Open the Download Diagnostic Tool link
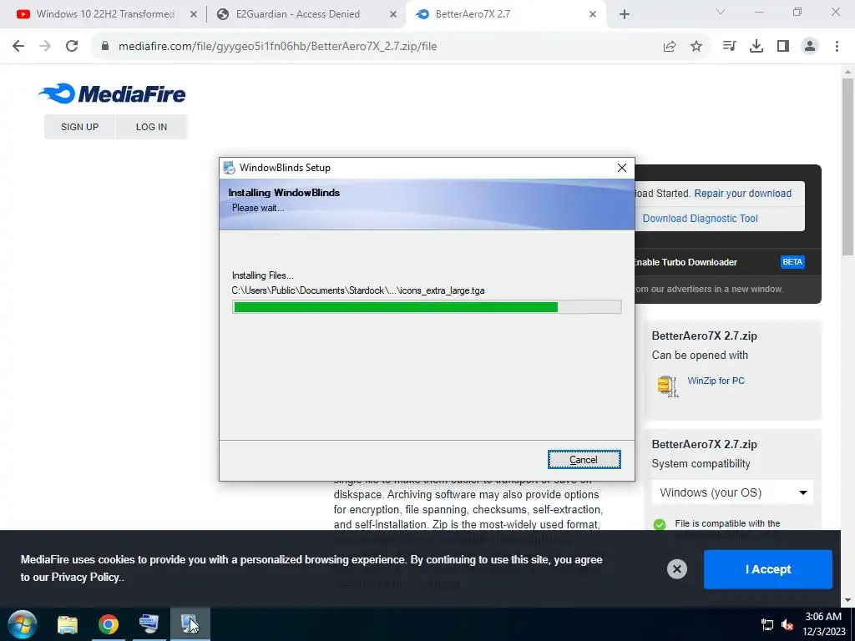The image size is (855, 641). (x=701, y=219)
